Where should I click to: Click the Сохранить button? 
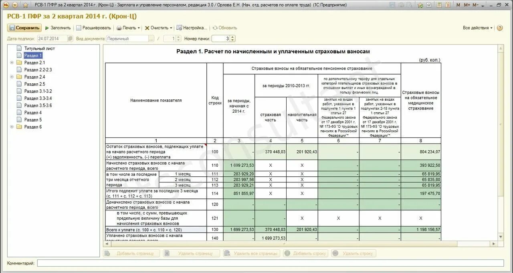[x=24, y=28]
